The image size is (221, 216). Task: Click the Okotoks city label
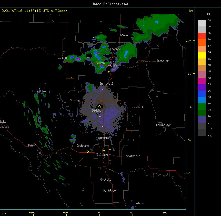pos(106,180)
